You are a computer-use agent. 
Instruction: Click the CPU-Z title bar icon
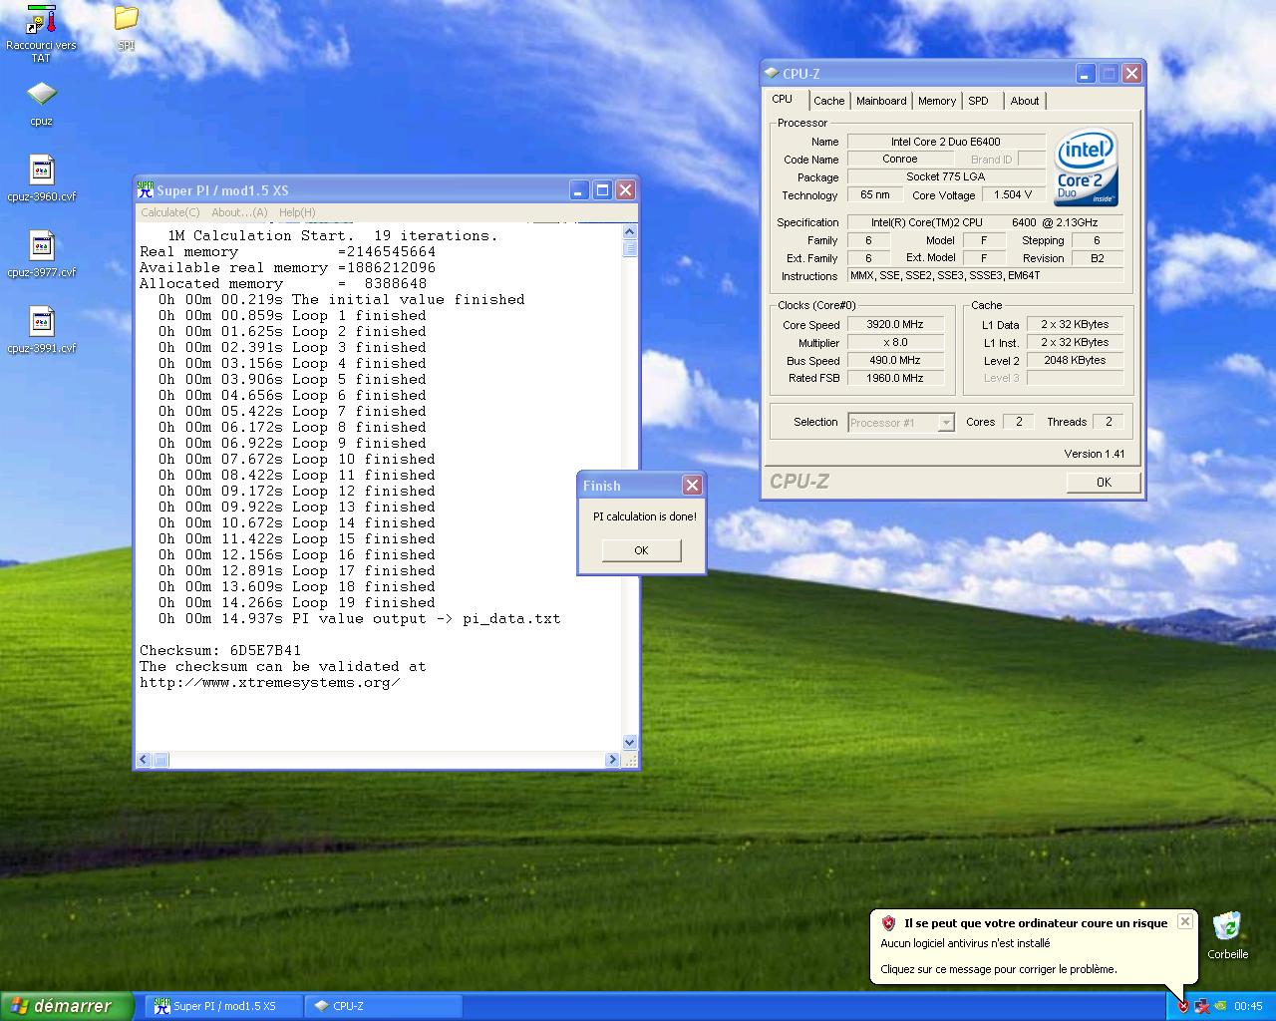point(772,73)
